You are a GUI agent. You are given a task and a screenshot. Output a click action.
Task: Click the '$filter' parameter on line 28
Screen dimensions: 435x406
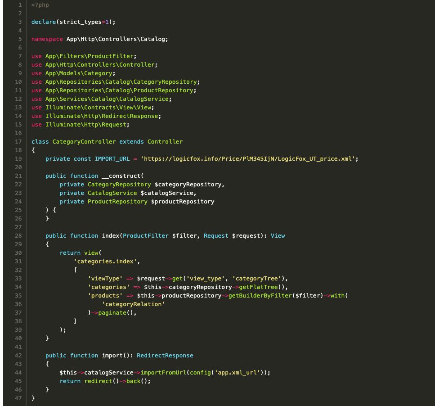[184, 235]
